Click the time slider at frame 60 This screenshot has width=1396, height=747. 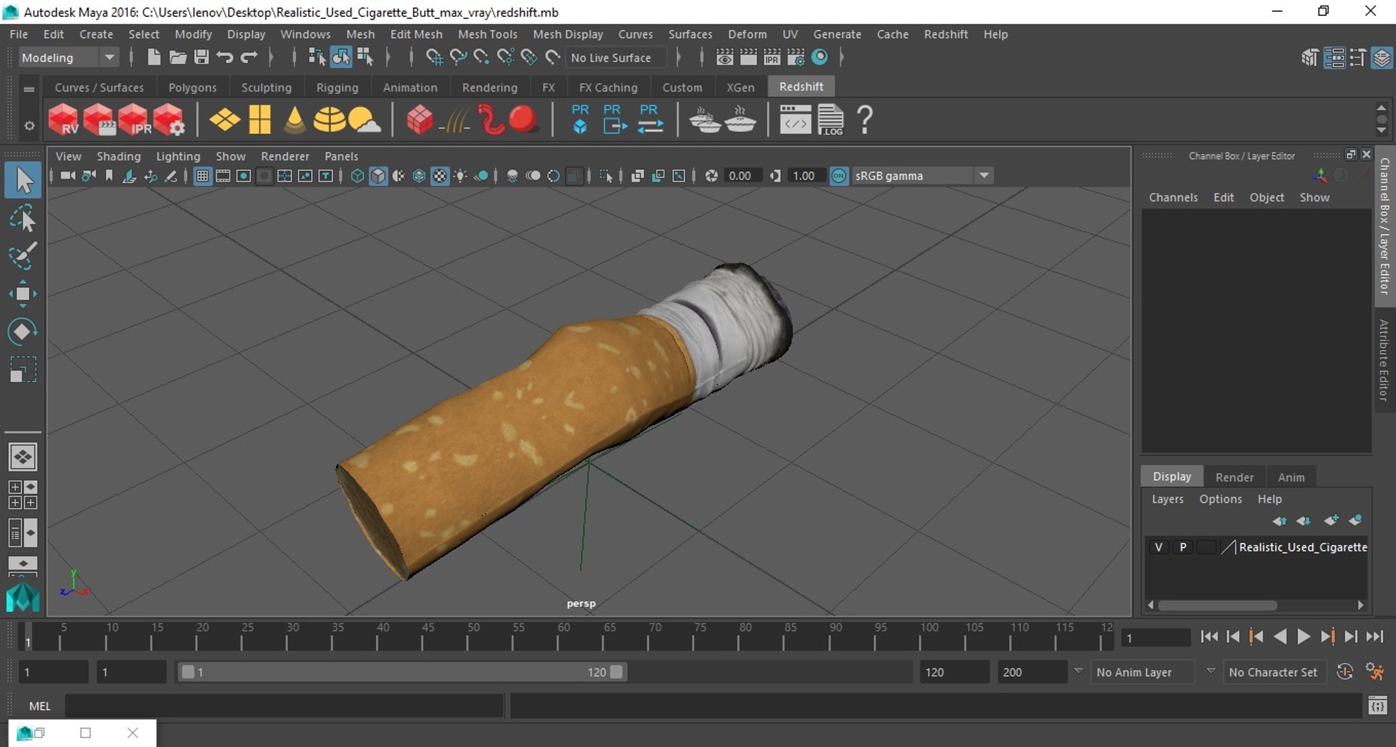coord(558,637)
